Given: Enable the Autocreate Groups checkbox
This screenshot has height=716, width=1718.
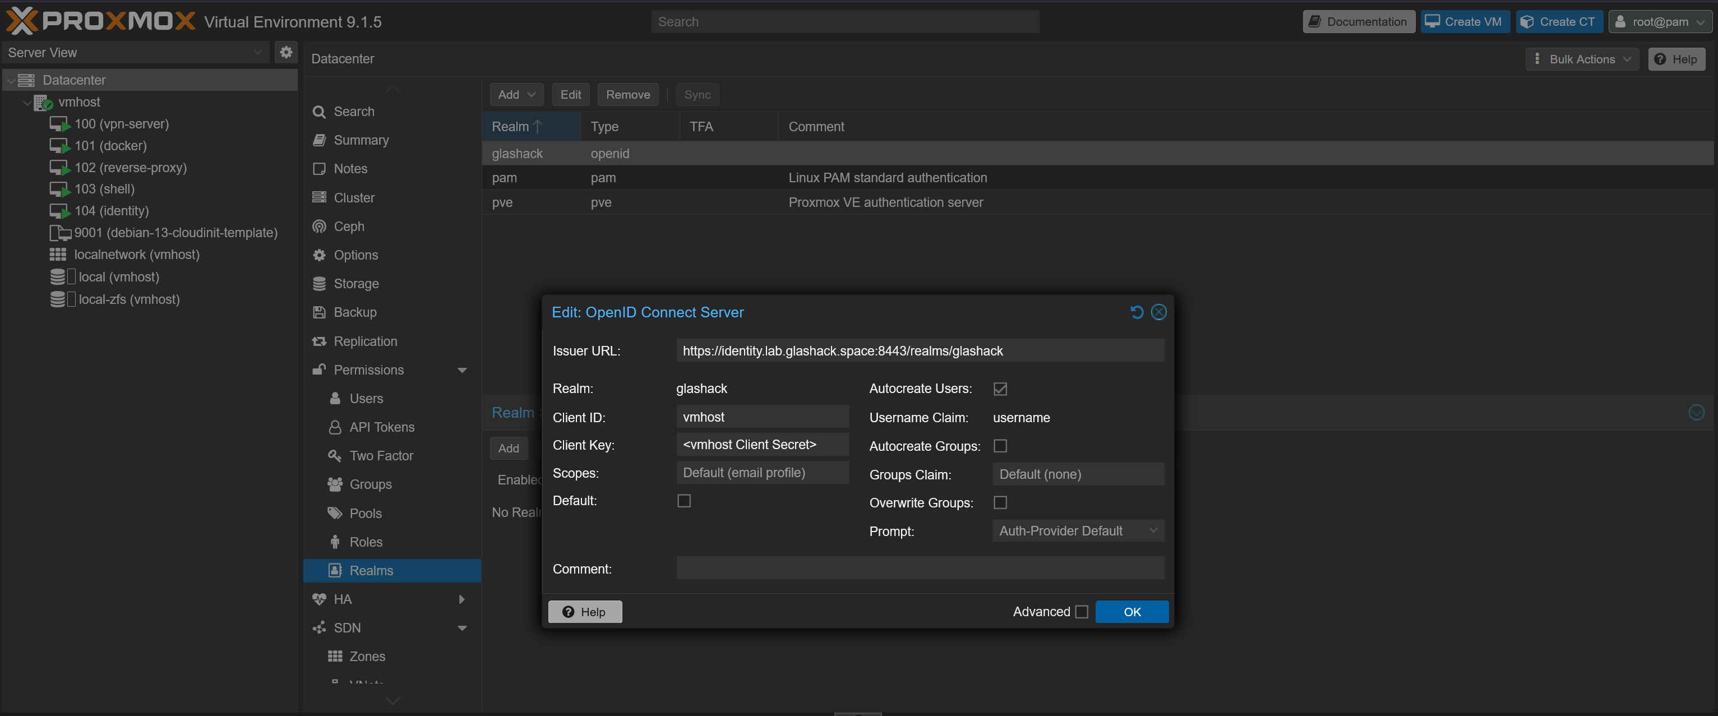Looking at the screenshot, I should click(1000, 446).
